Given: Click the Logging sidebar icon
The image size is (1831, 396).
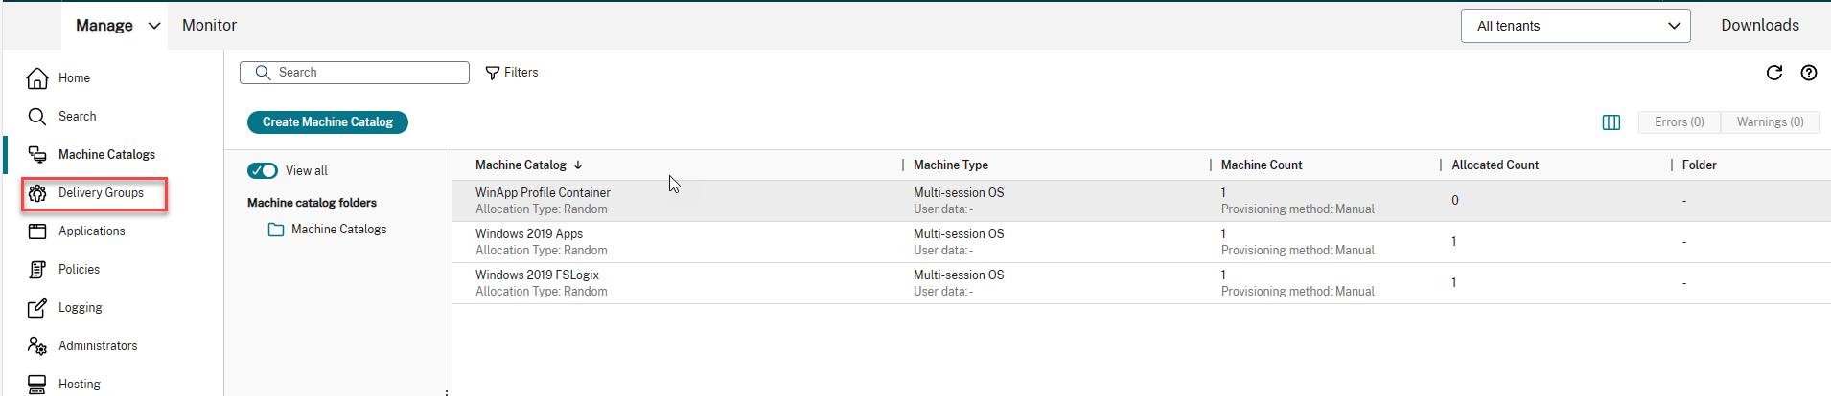Looking at the screenshot, I should (x=37, y=308).
